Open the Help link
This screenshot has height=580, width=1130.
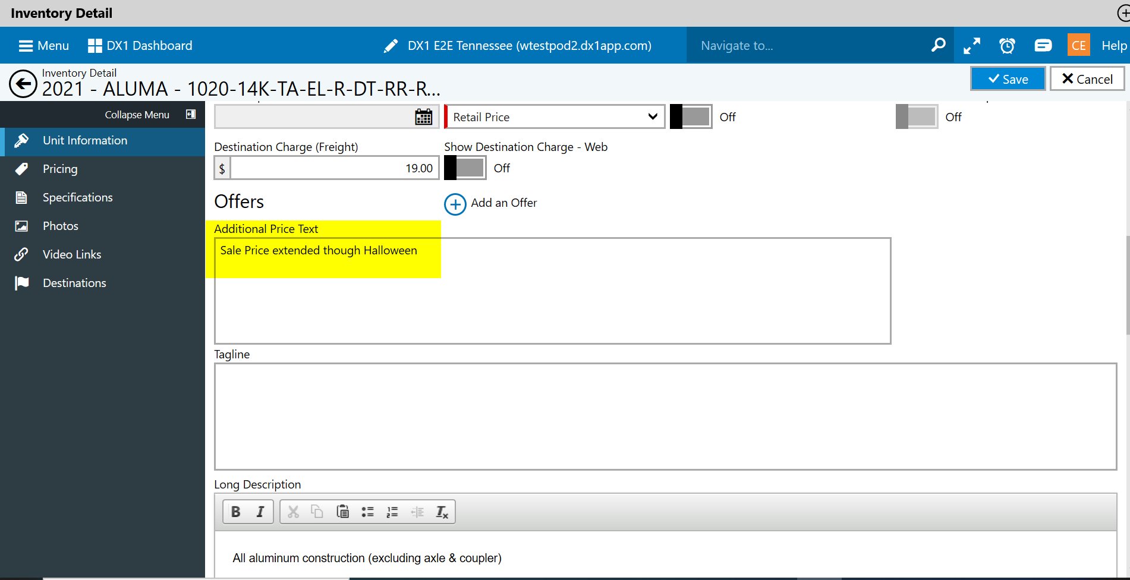(1114, 46)
